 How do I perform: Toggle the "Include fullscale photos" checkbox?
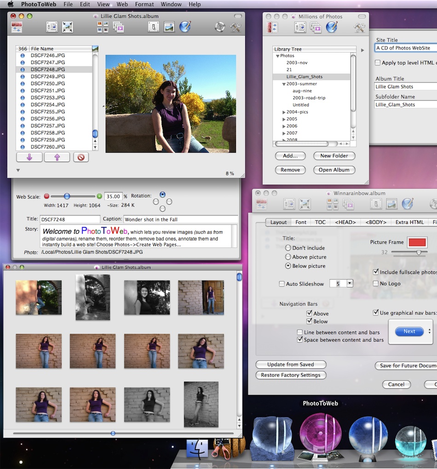click(376, 272)
